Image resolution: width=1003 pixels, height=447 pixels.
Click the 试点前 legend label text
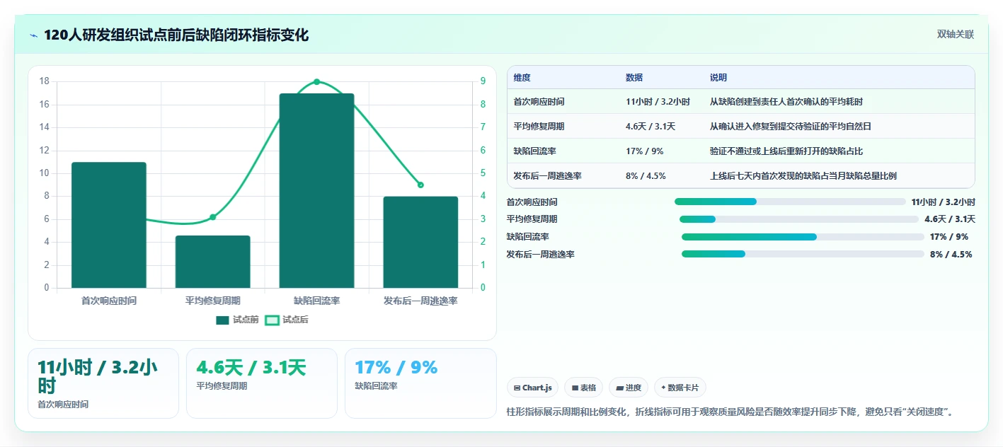coord(246,320)
